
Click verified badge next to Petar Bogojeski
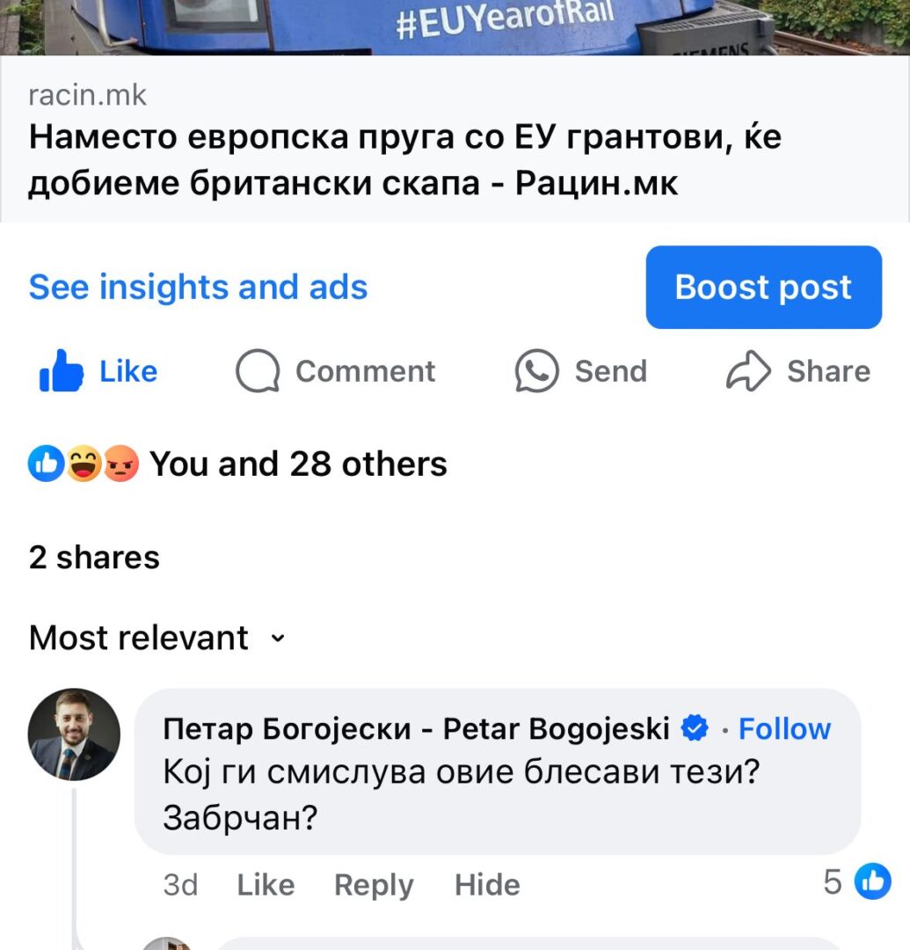pyautogui.click(x=695, y=727)
